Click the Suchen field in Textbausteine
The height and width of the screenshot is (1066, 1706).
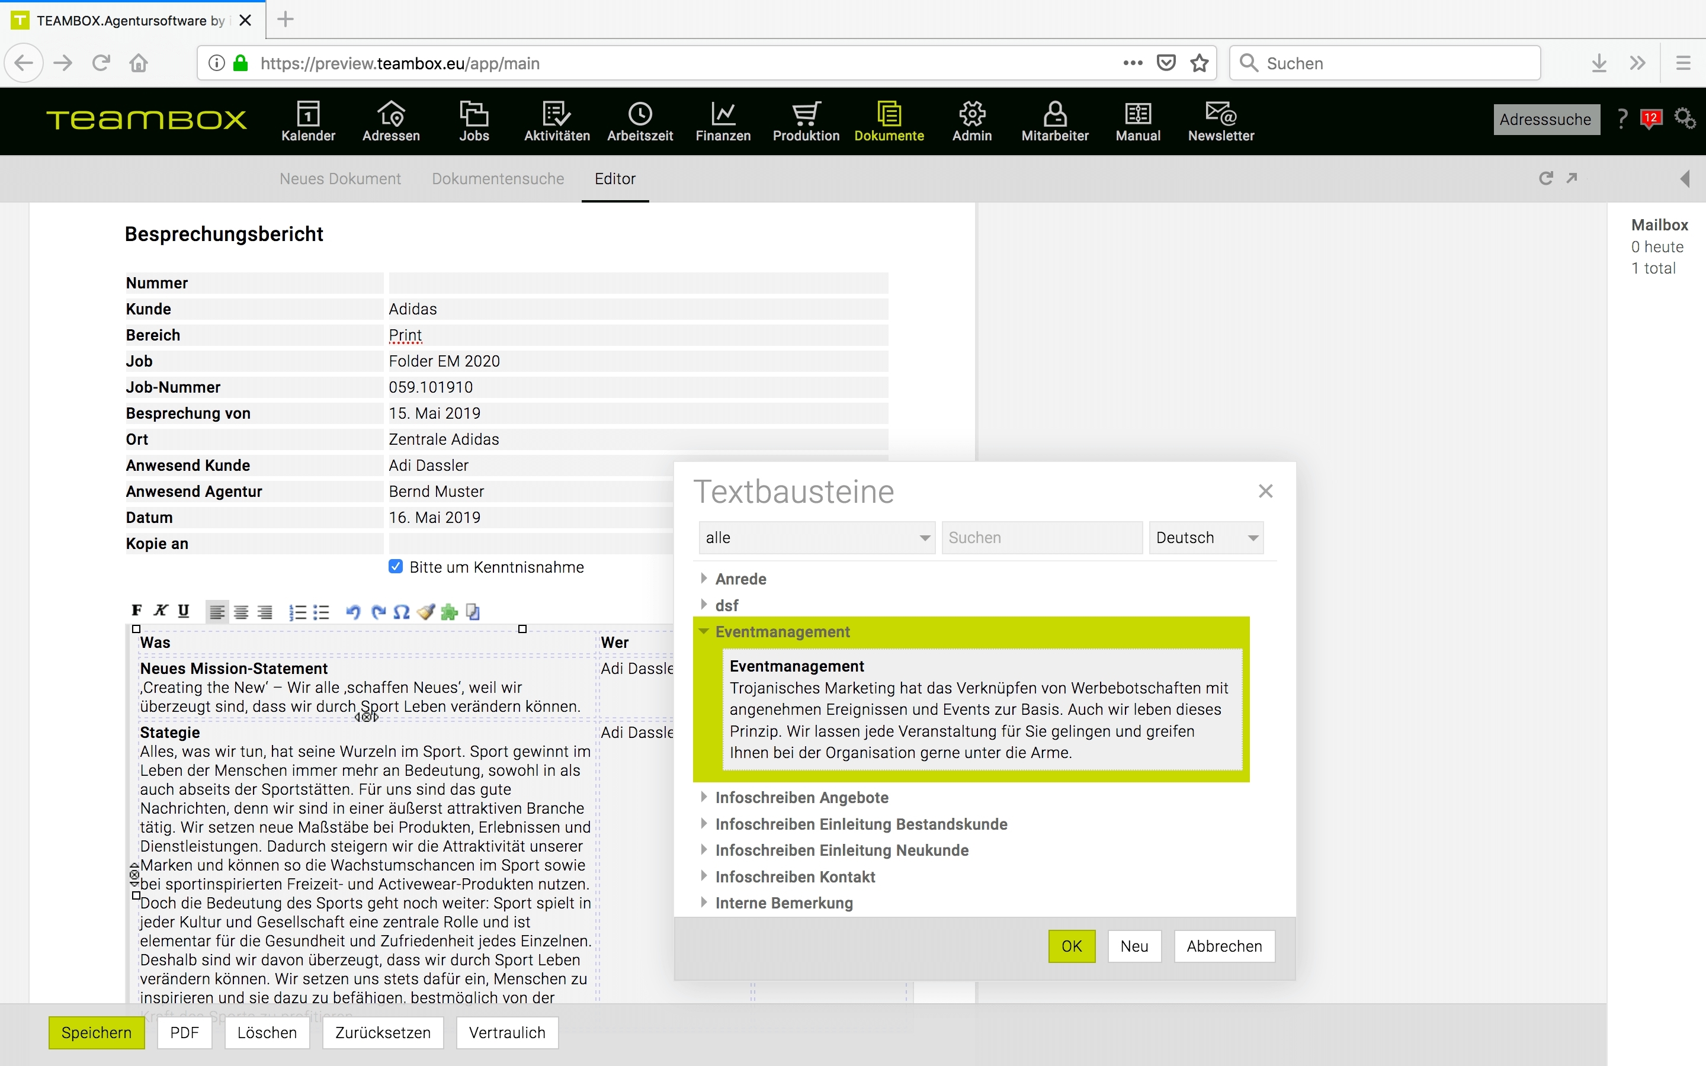click(x=1041, y=538)
